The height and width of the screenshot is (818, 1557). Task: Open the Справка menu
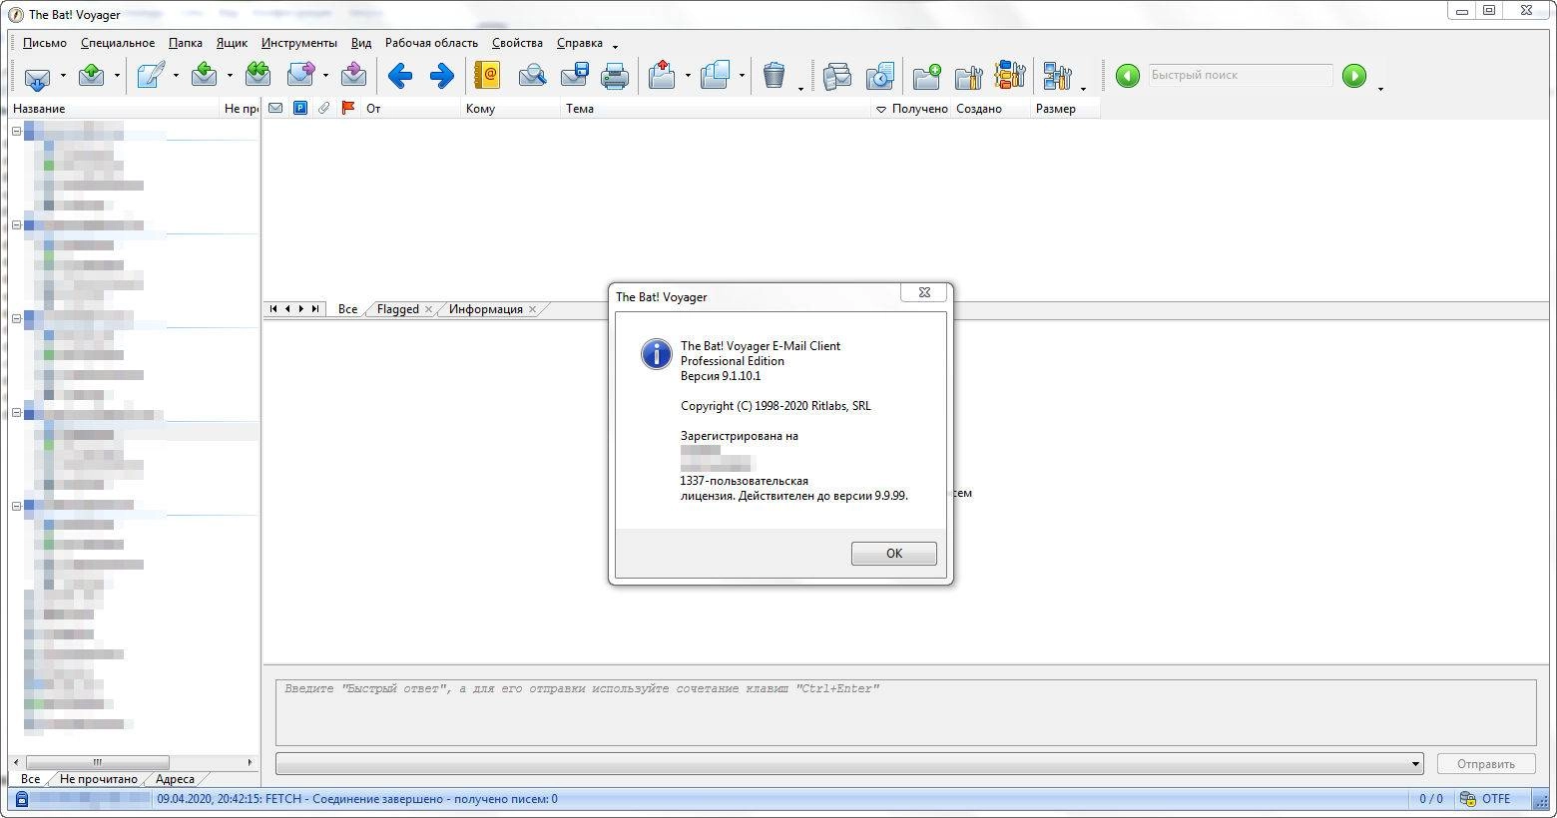tap(579, 43)
